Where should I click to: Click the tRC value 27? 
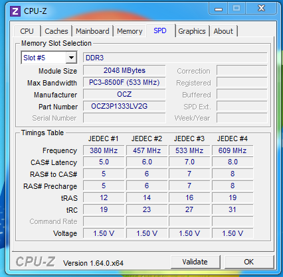click(x=189, y=209)
